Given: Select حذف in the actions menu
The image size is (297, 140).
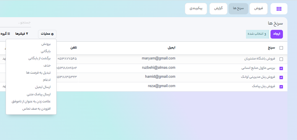Looking at the screenshot, I should (x=47, y=65).
